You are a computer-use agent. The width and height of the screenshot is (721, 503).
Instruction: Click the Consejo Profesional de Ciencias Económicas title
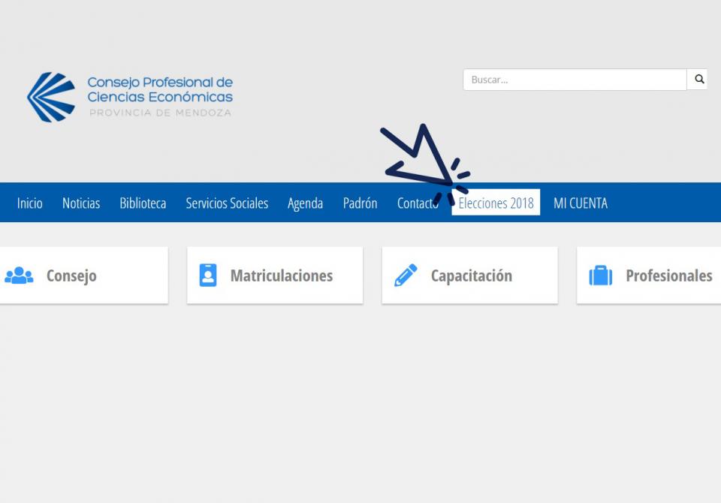point(160,89)
